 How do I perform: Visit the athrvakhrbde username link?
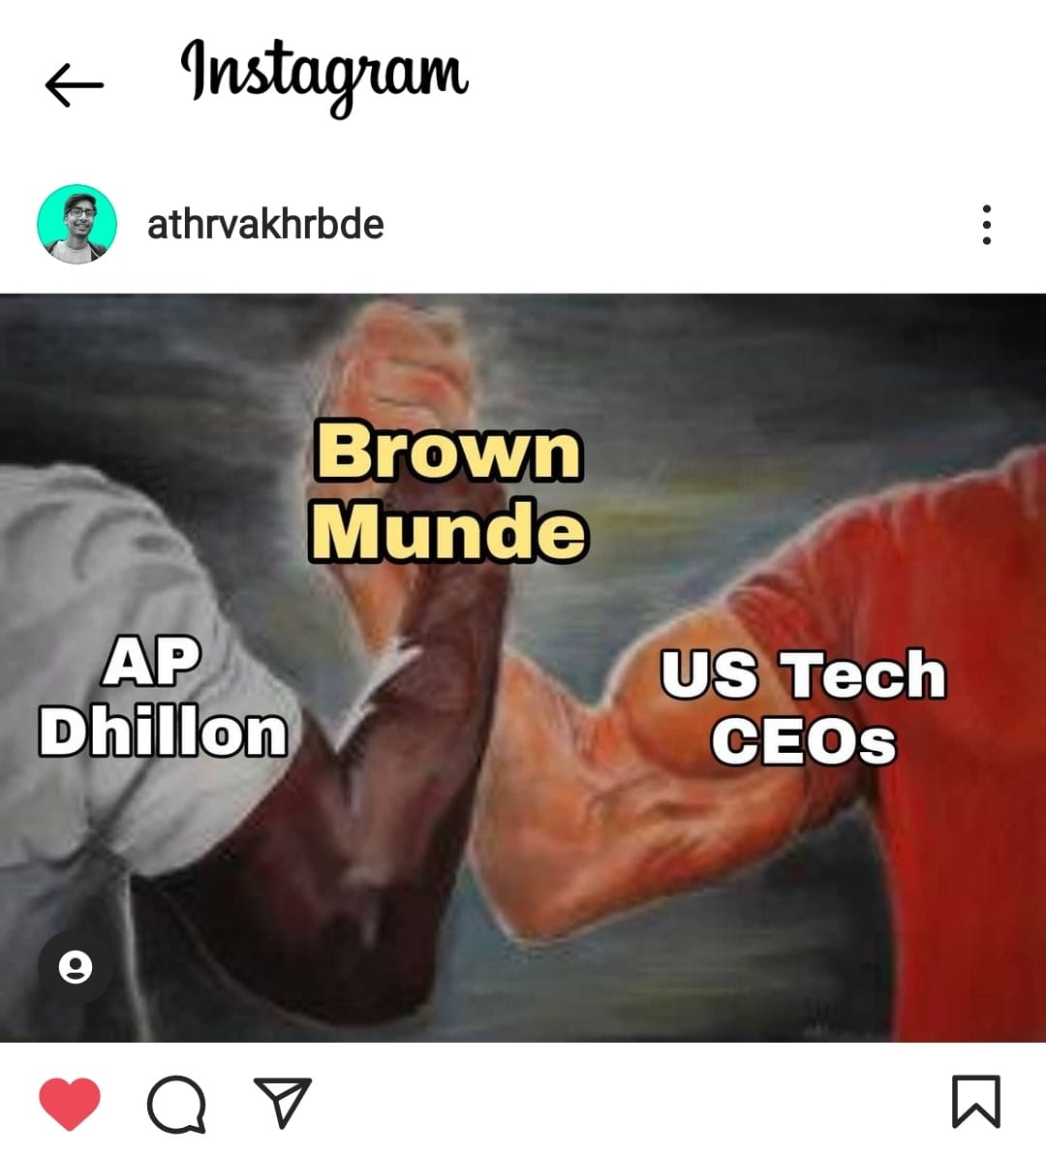click(265, 224)
